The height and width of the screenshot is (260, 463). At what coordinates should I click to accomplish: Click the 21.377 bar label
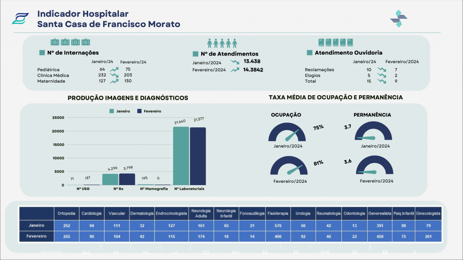198,119
